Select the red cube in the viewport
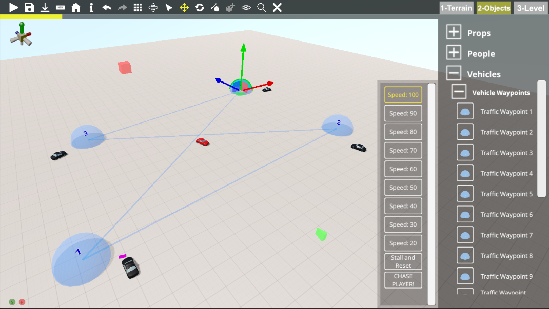 point(125,68)
